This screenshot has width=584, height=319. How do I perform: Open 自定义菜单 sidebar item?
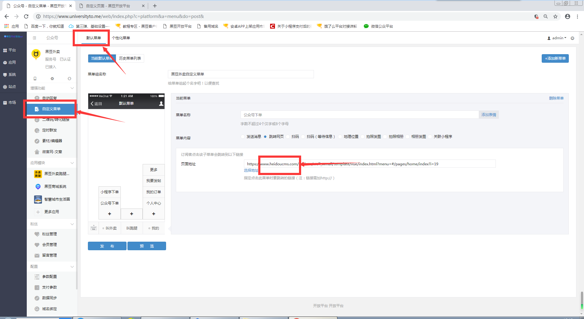click(x=51, y=109)
